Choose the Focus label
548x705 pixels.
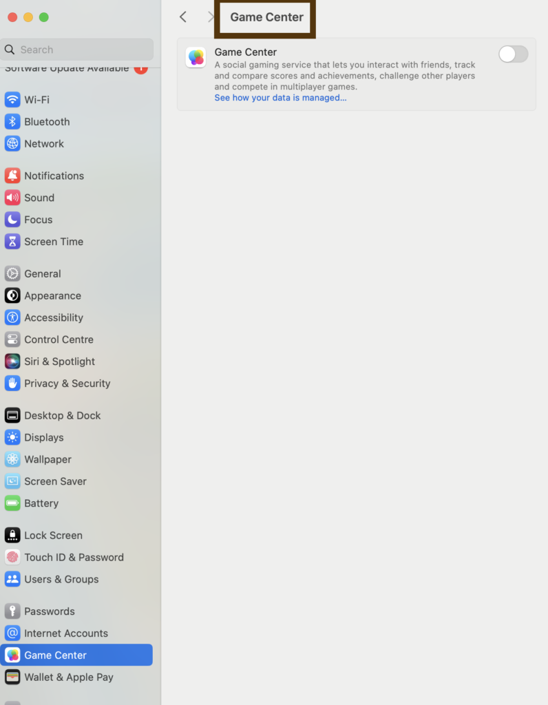39,220
